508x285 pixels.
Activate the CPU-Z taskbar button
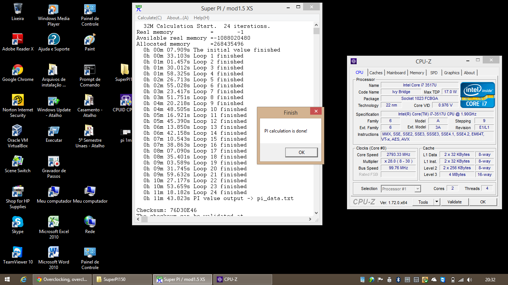[243, 279]
